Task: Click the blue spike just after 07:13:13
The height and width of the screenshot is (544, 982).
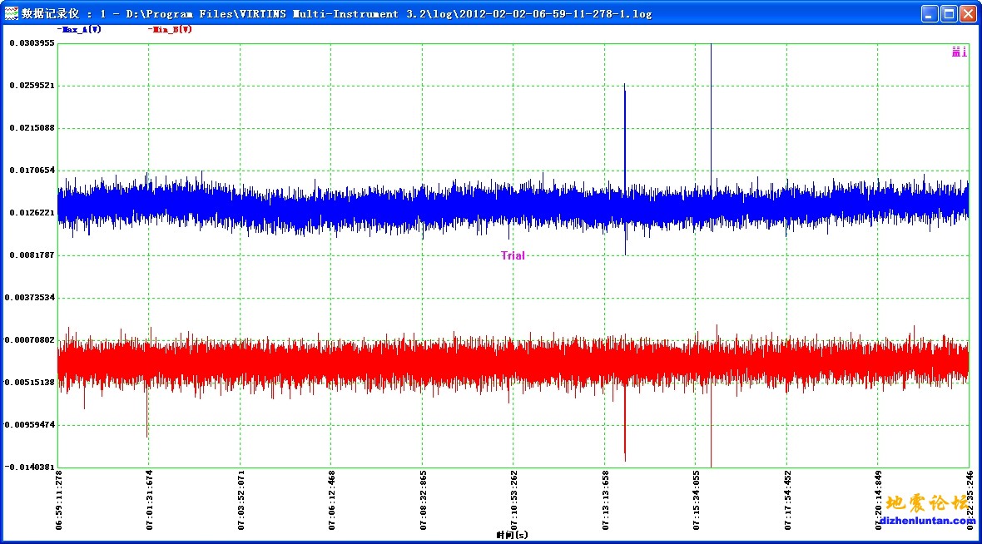Action: 625,135
